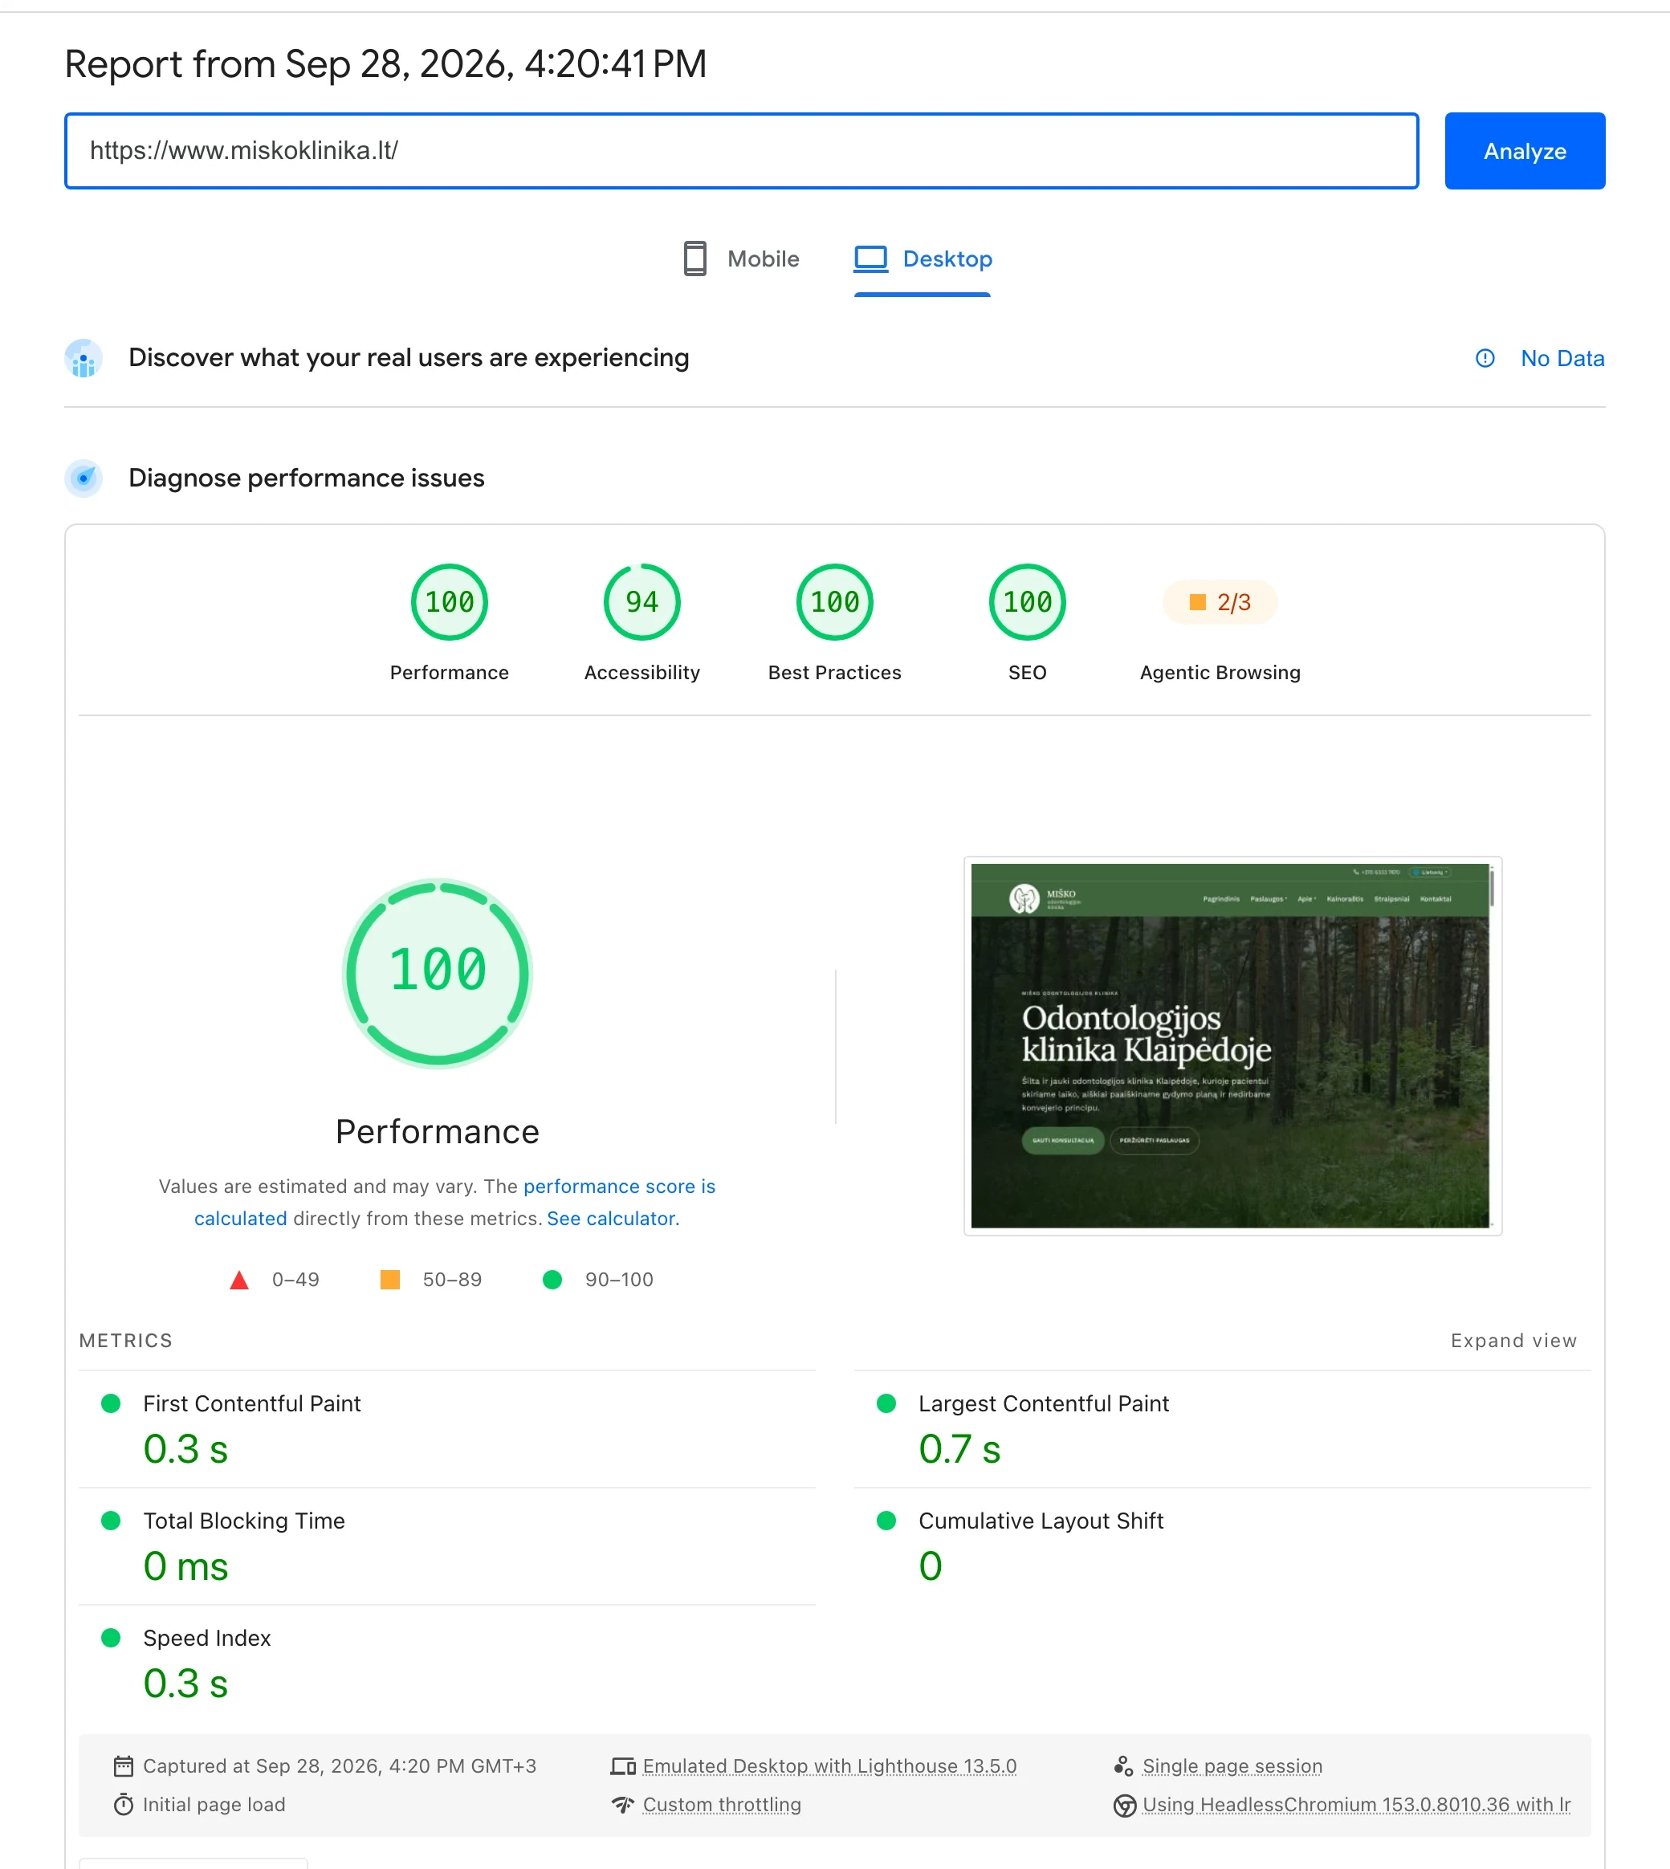Click the stopwatch icon beside Initial page load
Viewport: 1670px width, 1869px height.
[x=123, y=1804]
